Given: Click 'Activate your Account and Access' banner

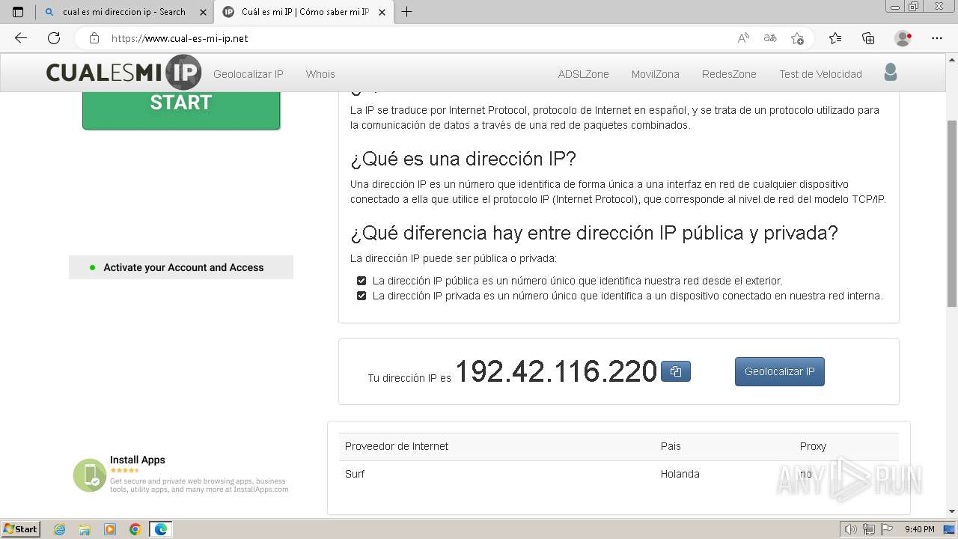Looking at the screenshot, I should pos(181,267).
